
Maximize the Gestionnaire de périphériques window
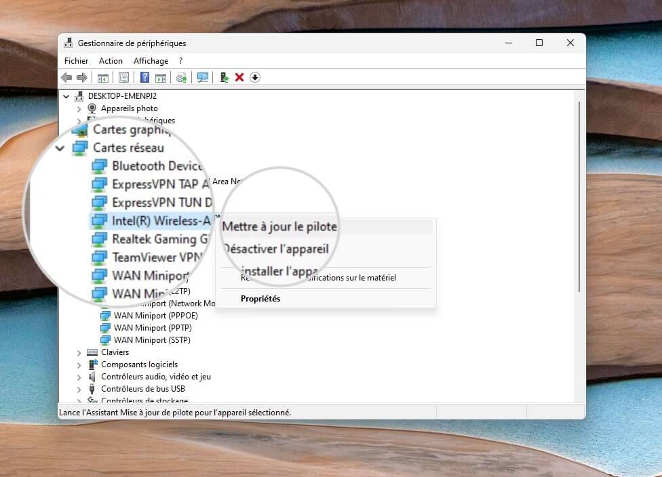pyautogui.click(x=539, y=43)
